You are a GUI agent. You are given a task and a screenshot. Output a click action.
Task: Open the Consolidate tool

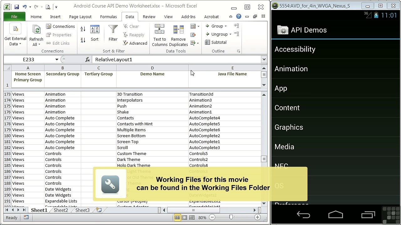click(193, 35)
